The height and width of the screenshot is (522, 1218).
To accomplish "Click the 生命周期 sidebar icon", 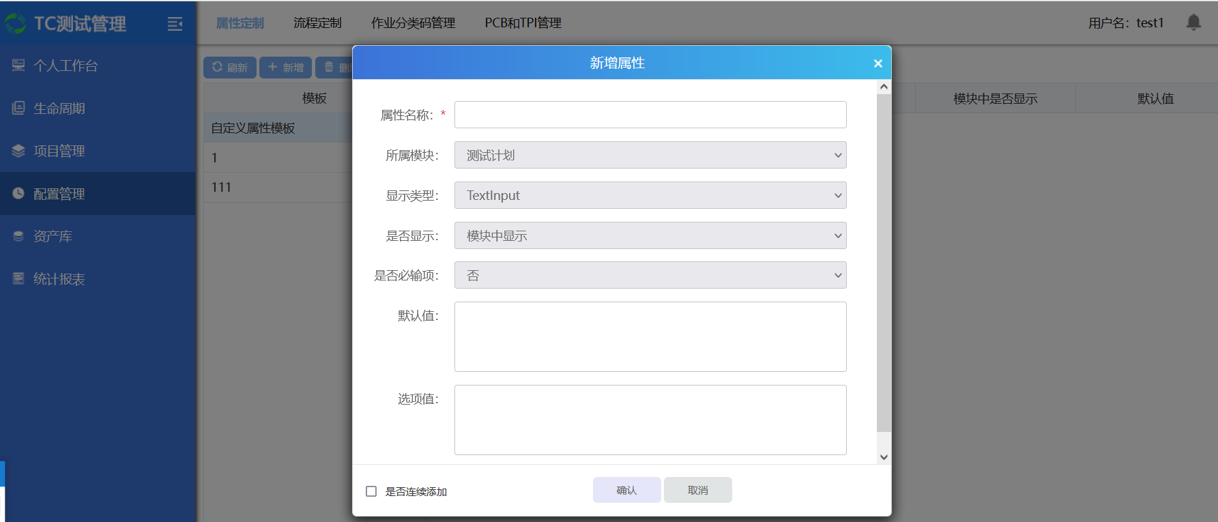I will (18, 108).
